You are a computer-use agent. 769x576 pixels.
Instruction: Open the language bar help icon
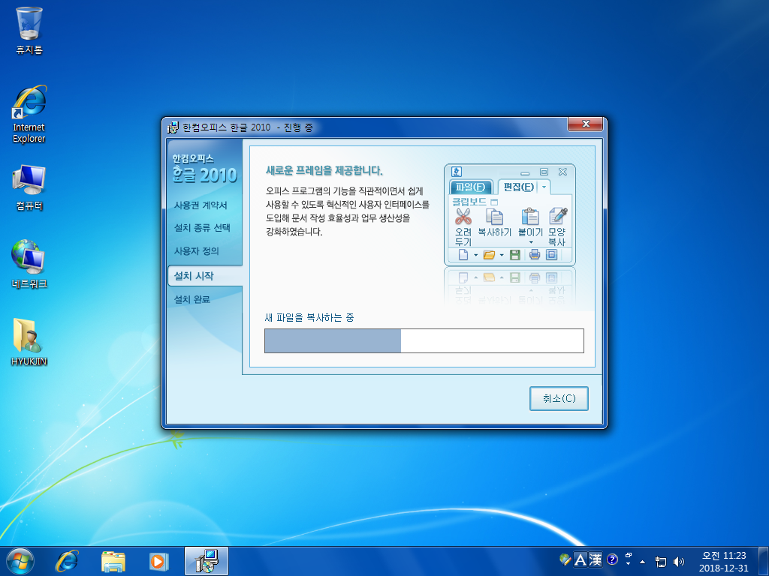(612, 559)
